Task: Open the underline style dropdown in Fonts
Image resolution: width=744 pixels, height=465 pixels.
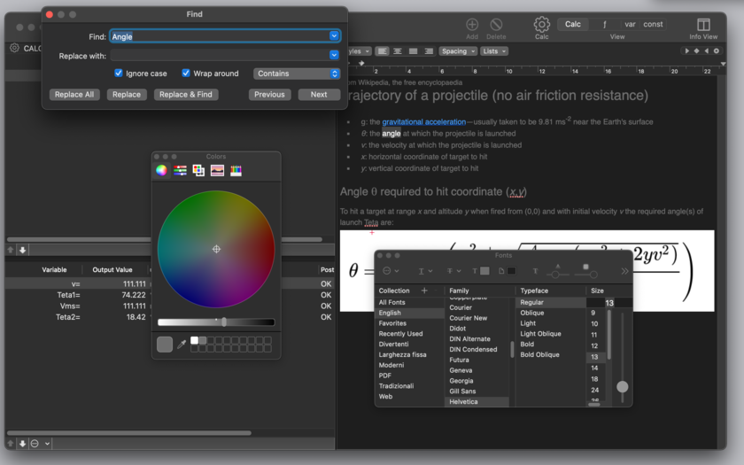Action: click(425, 271)
